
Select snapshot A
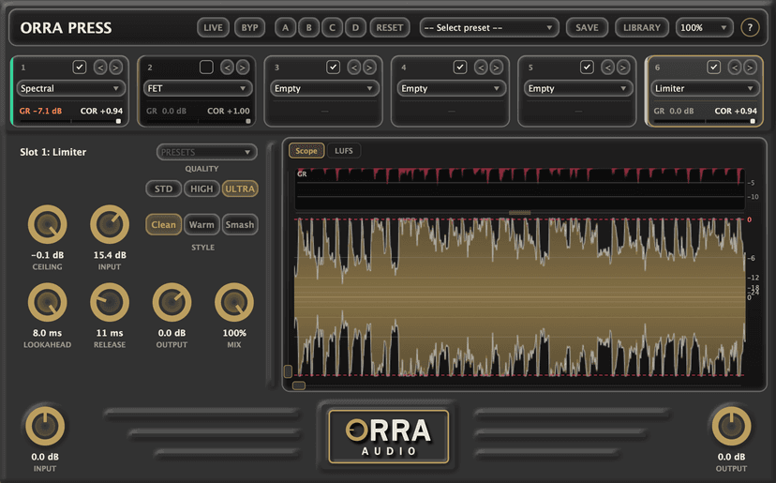(285, 28)
